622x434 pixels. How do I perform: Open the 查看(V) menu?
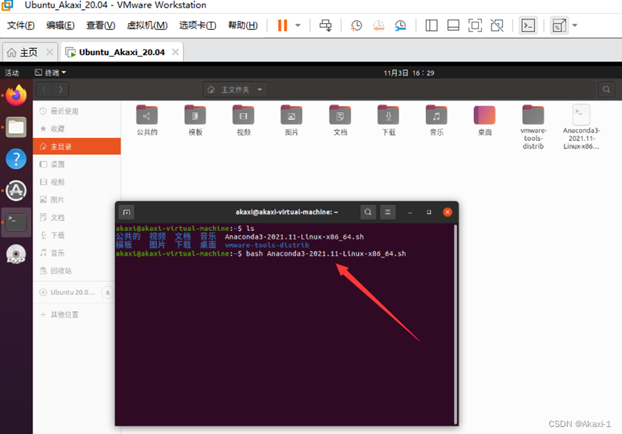pyautogui.click(x=101, y=25)
